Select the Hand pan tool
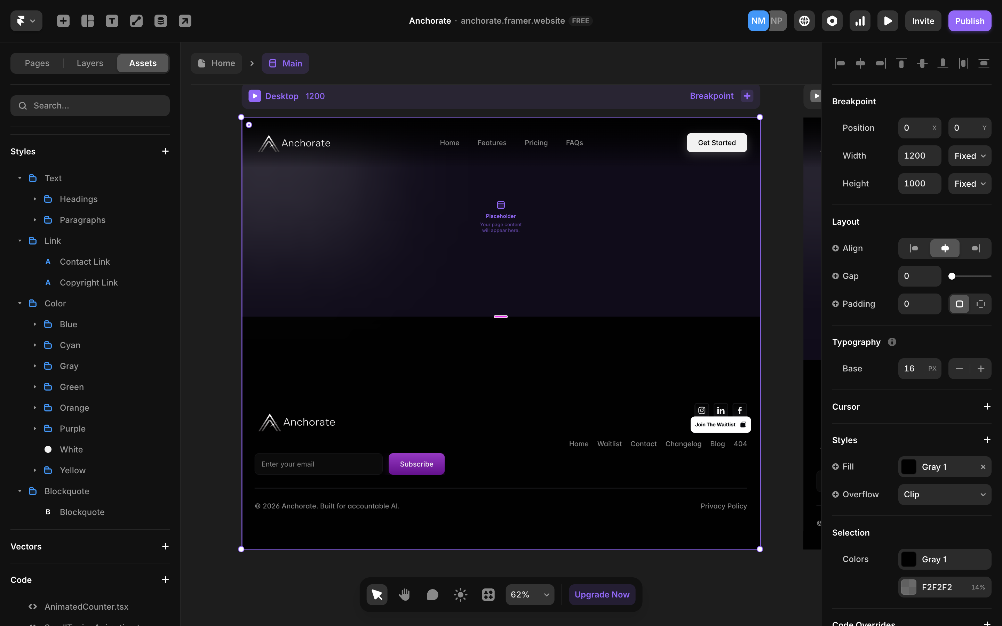This screenshot has width=1002, height=626. coord(404,595)
